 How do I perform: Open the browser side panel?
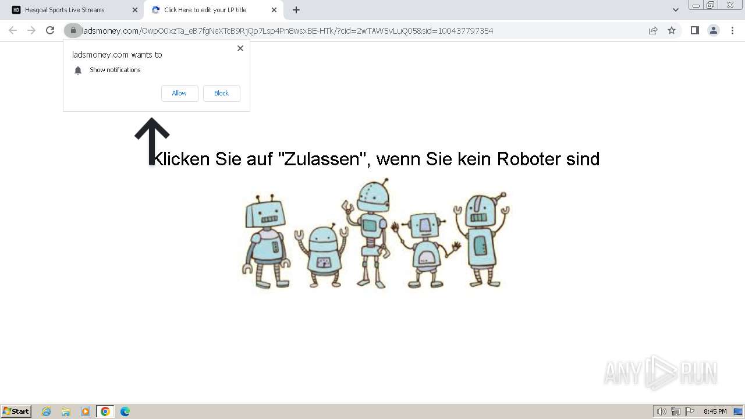click(694, 31)
